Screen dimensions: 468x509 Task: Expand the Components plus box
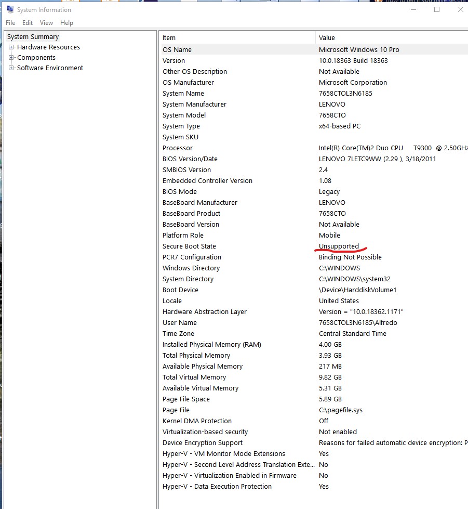click(x=11, y=58)
